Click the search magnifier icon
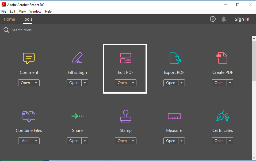This screenshot has height=161, width=256. pyautogui.click(x=6, y=30)
